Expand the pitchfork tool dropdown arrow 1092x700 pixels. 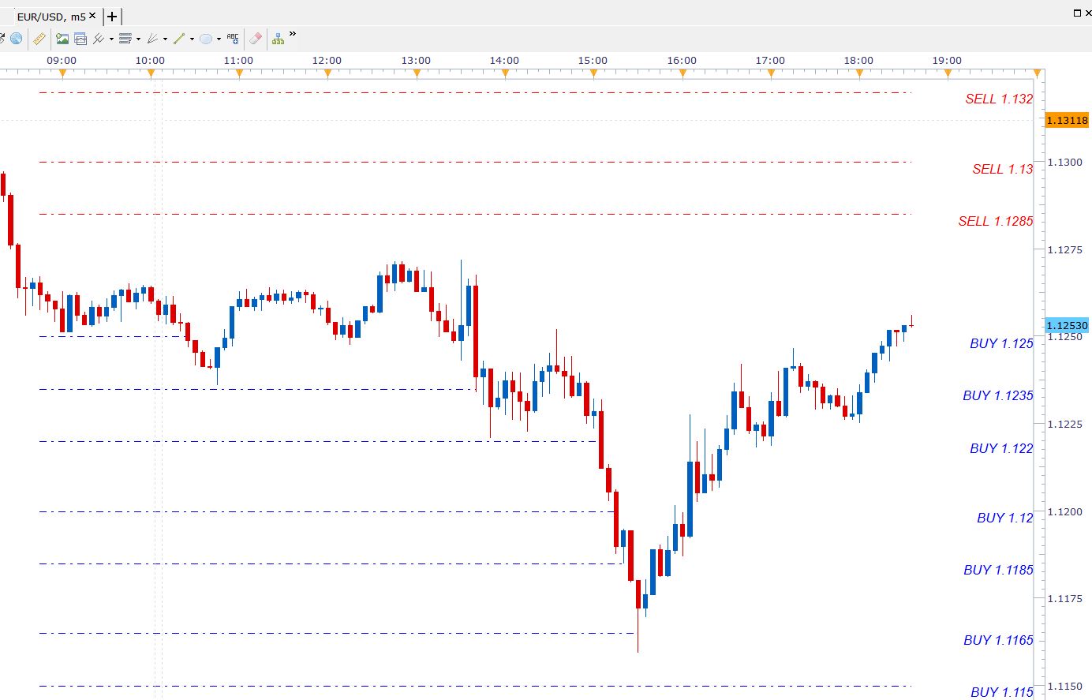[x=111, y=39]
